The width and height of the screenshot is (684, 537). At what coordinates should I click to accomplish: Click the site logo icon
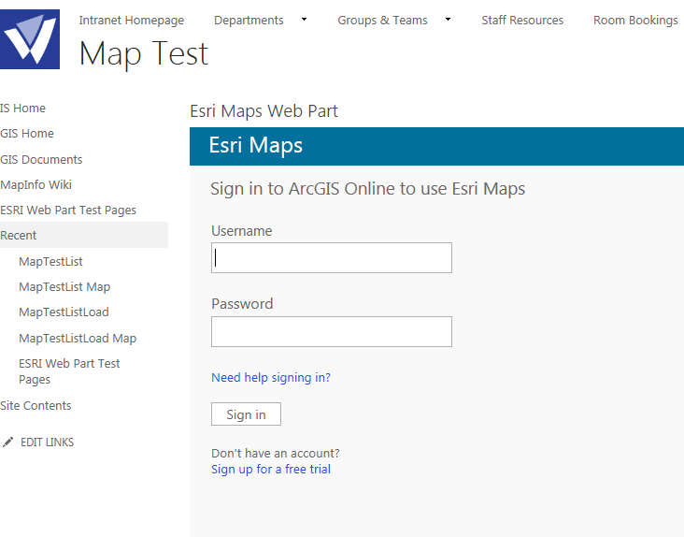30,39
